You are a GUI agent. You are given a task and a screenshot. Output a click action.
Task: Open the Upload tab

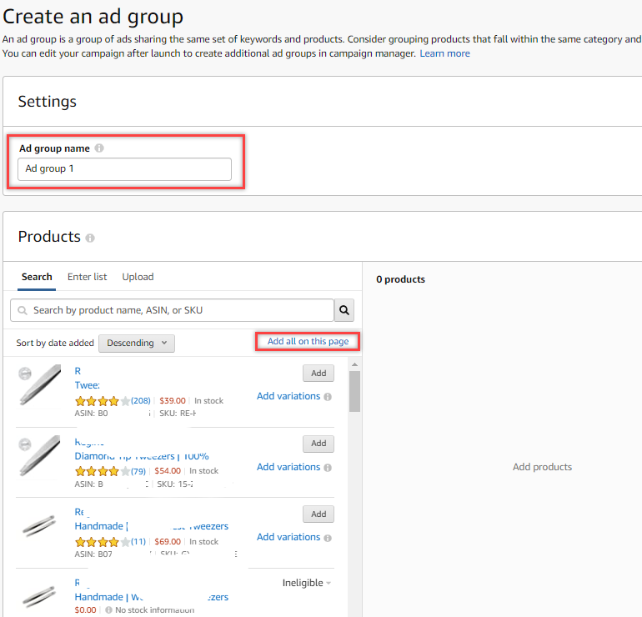click(x=138, y=277)
